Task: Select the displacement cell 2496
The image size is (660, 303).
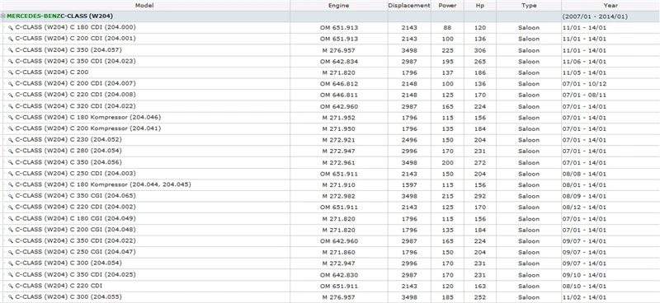Action: [409, 140]
